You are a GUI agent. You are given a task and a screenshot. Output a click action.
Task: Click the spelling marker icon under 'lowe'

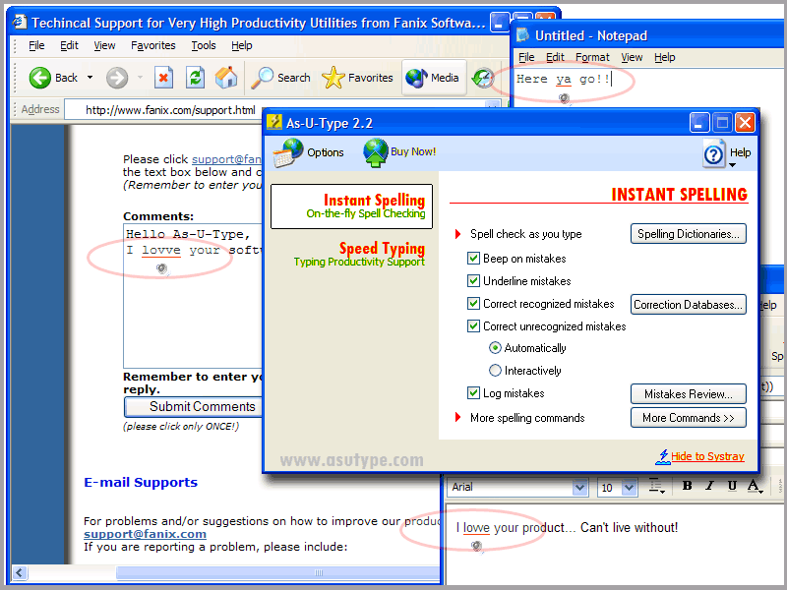[x=477, y=547]
